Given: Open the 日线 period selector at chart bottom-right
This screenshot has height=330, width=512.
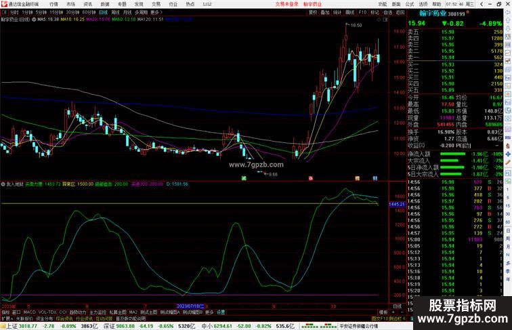Looking at the screenshot, I should (398, 306).
